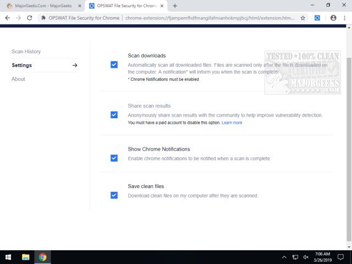Toggle the Scan downloads checkbox

click(x=114, y=65)
